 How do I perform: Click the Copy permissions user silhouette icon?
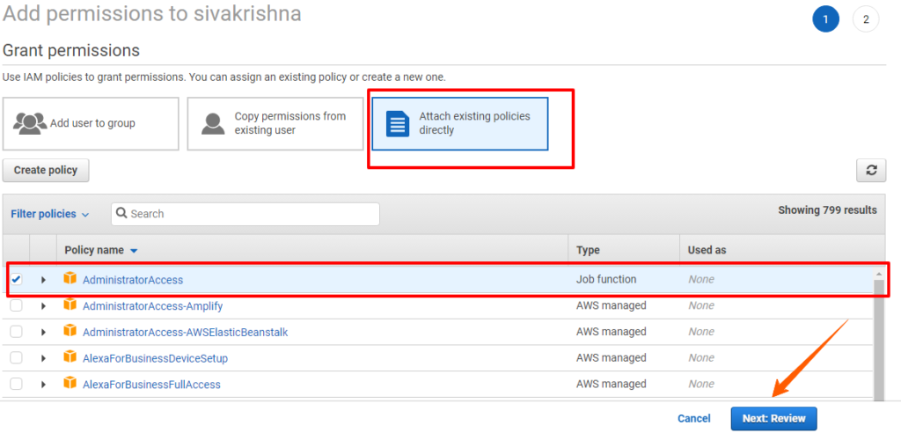click(x=213, y=123)
